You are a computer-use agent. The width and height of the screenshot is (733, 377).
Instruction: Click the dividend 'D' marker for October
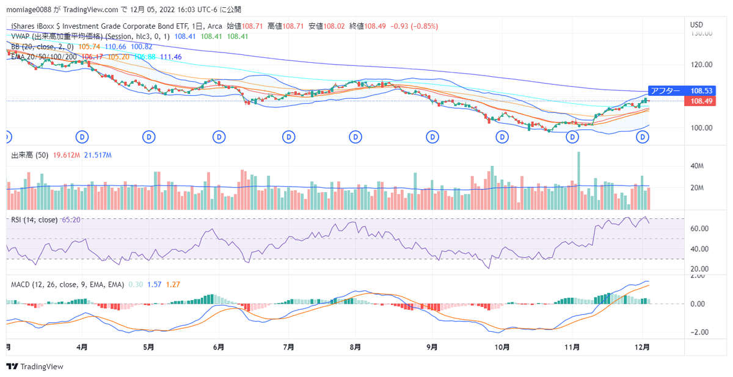pyautogui.click(x=501, y=137)
